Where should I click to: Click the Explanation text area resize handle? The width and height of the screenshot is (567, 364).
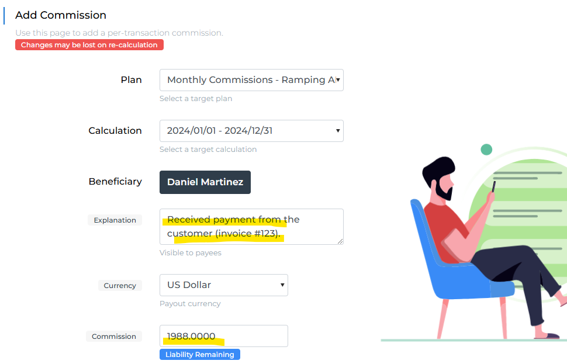coord(340,241)
